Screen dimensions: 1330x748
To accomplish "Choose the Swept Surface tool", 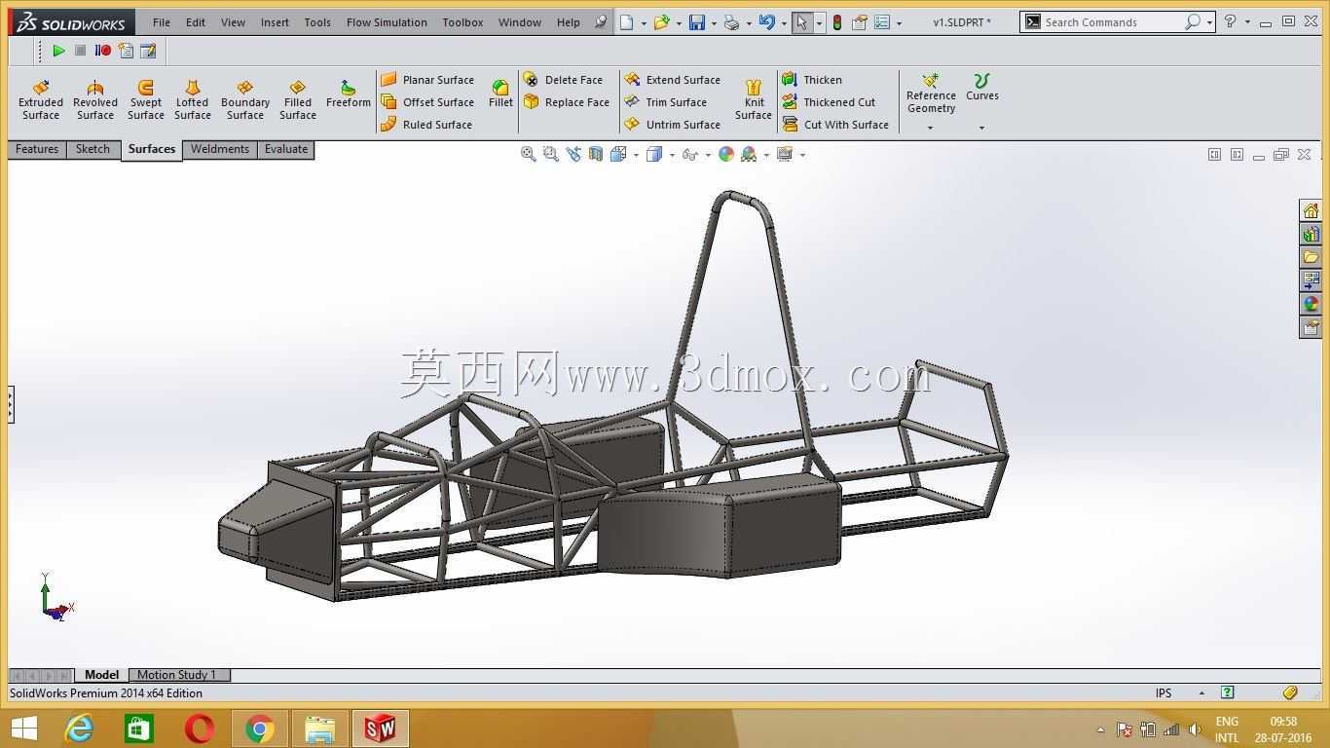I will (x=145, y=100).
